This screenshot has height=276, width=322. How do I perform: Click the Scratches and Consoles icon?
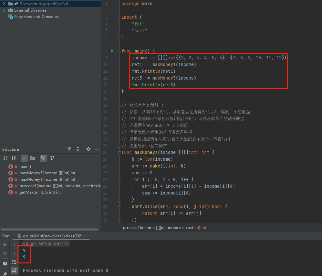tap(10, 16)
